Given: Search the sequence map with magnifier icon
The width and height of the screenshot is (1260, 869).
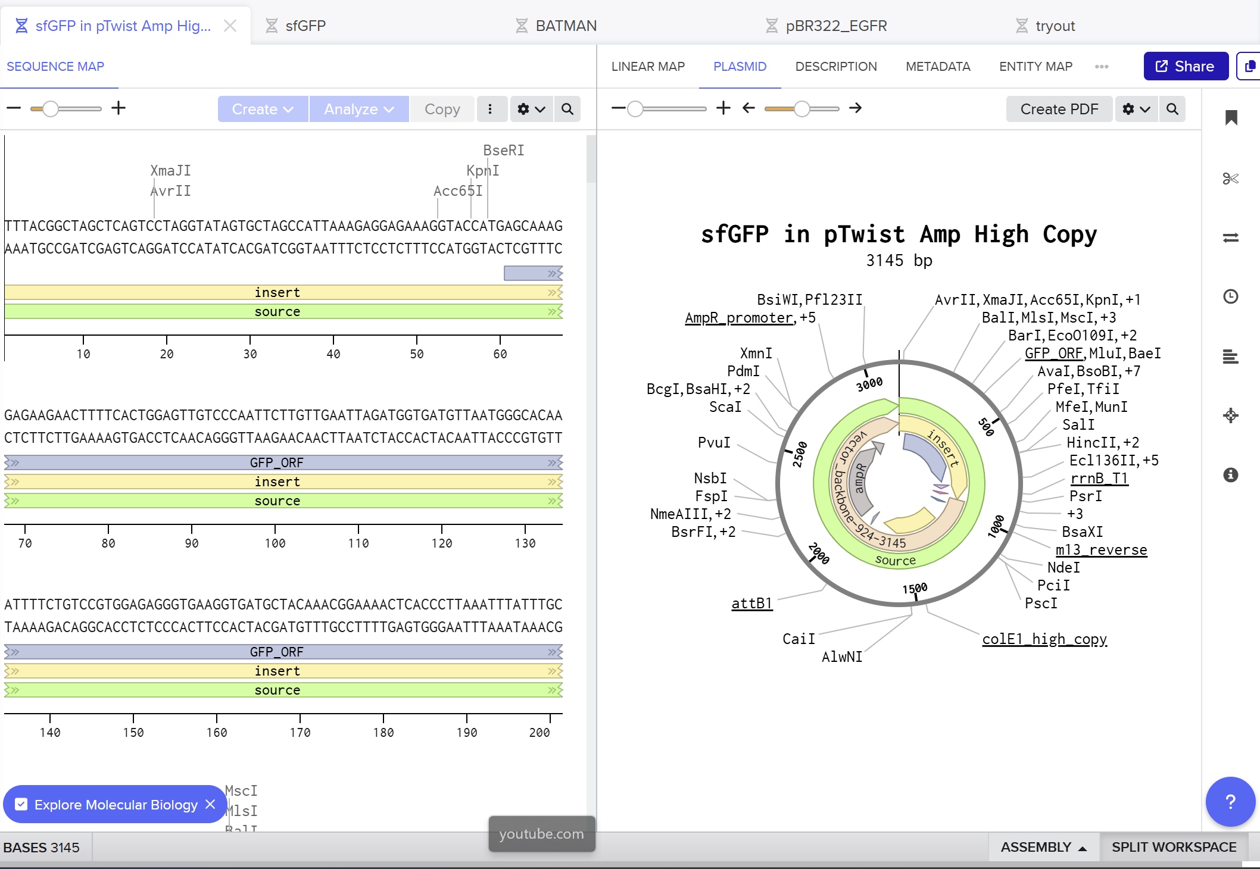Looking at the screenshot, I should click(567, 110).
